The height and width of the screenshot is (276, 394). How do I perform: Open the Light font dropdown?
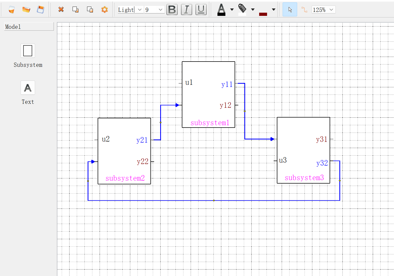click(x=140, y=10)
